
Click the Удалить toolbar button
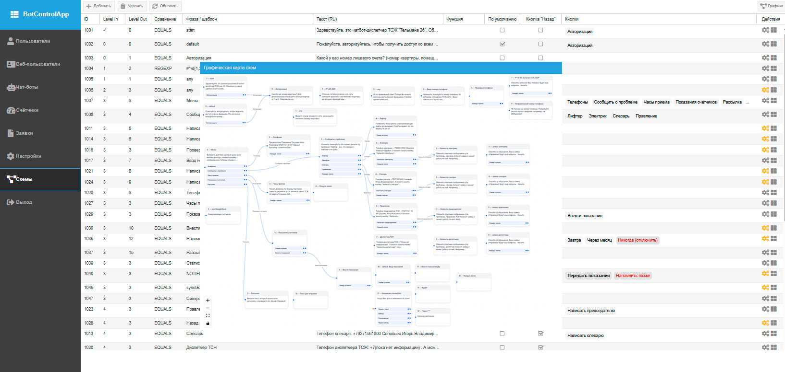pos(132,6)
